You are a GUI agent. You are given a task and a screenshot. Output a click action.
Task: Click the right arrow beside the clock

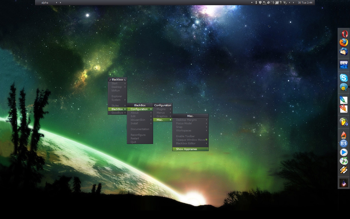(x=294, y=2)
